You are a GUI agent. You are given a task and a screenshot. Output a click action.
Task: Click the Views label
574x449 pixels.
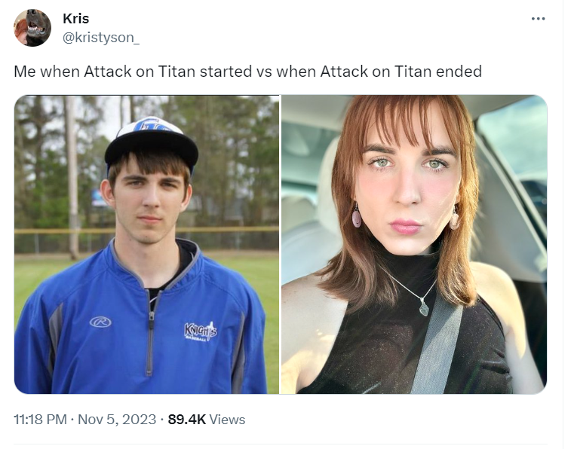point(227,420)
